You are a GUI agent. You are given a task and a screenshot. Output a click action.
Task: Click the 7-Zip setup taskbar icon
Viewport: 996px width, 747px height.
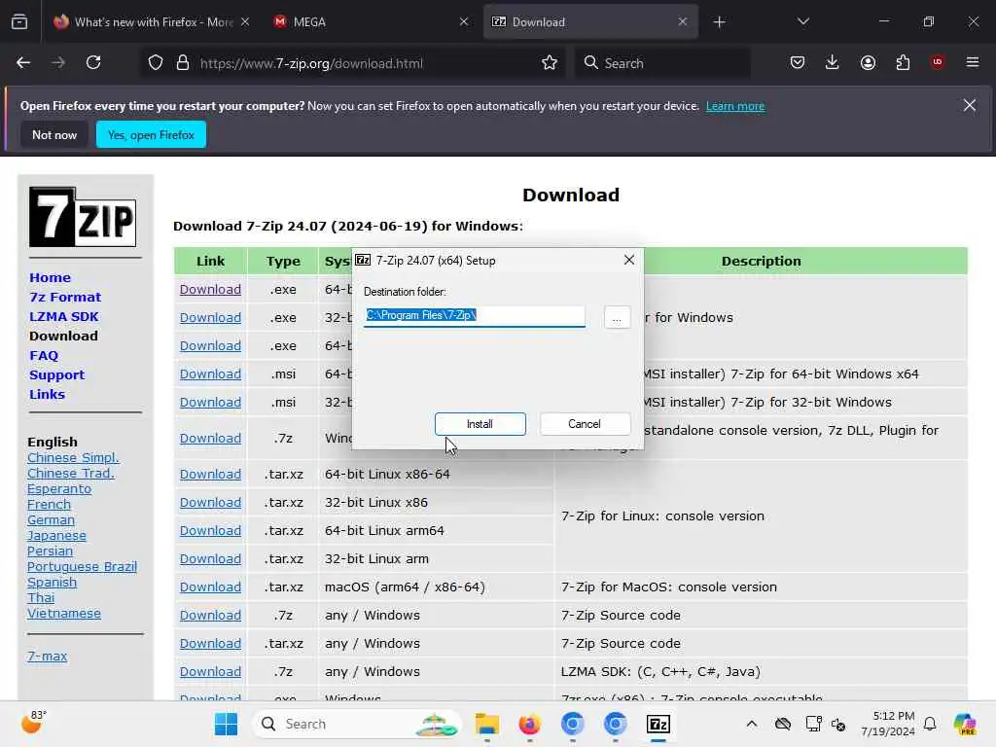pos(658,724)
